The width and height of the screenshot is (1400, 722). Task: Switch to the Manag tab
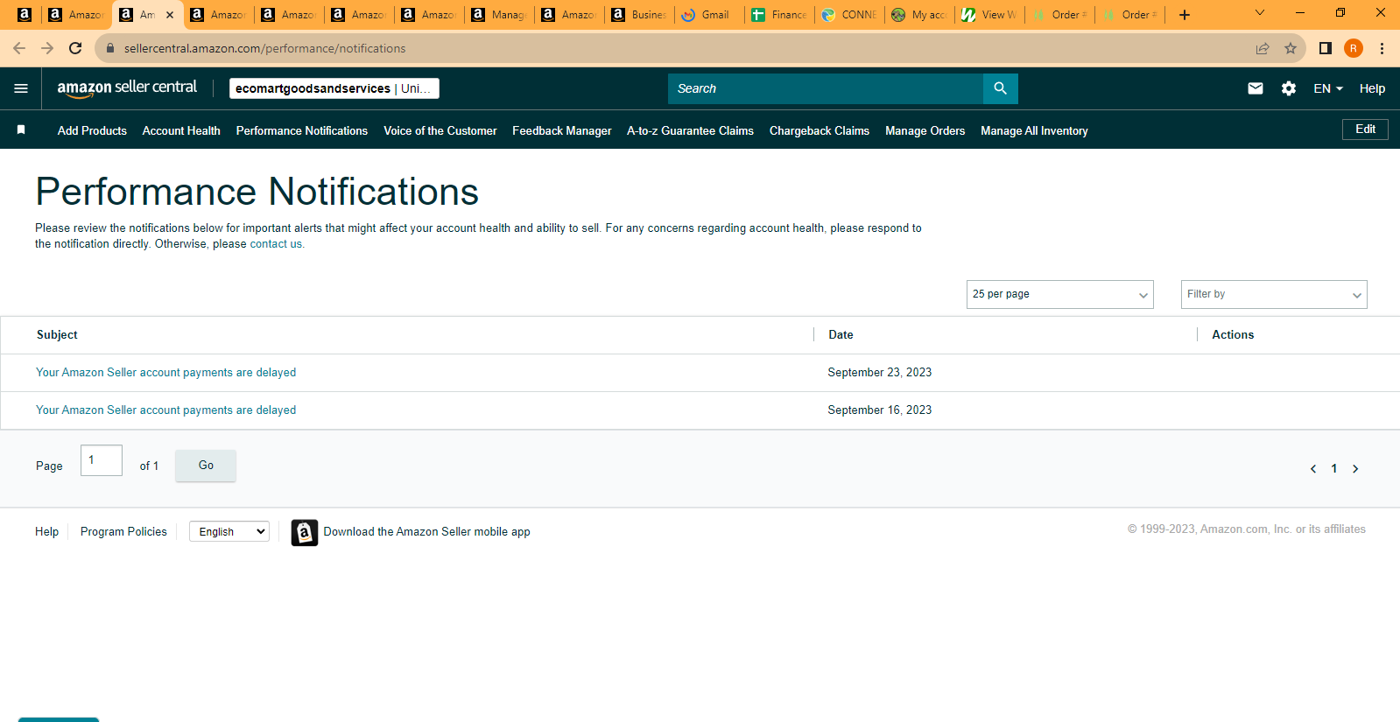500,15
